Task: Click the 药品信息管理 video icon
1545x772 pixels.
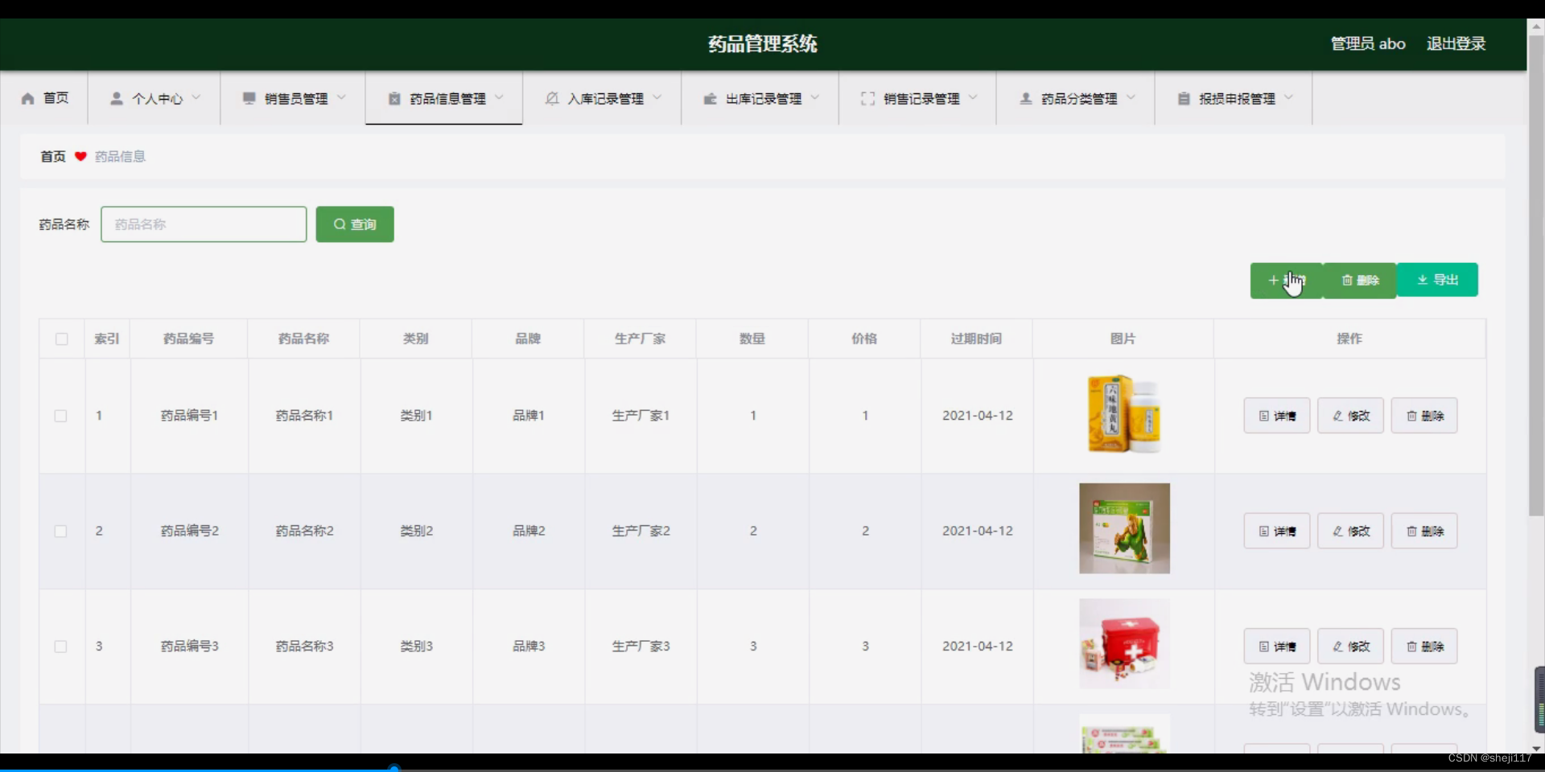Action: [394, 98]
